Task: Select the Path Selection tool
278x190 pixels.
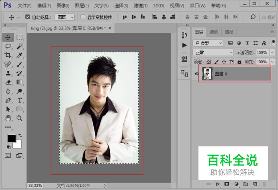Action: pos(8,109)
